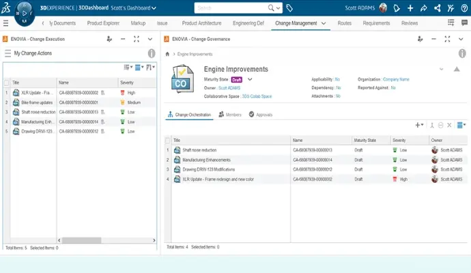Open the Routes tab
Viewport: 471px width, 273px height.
click(x=344, y=23)
